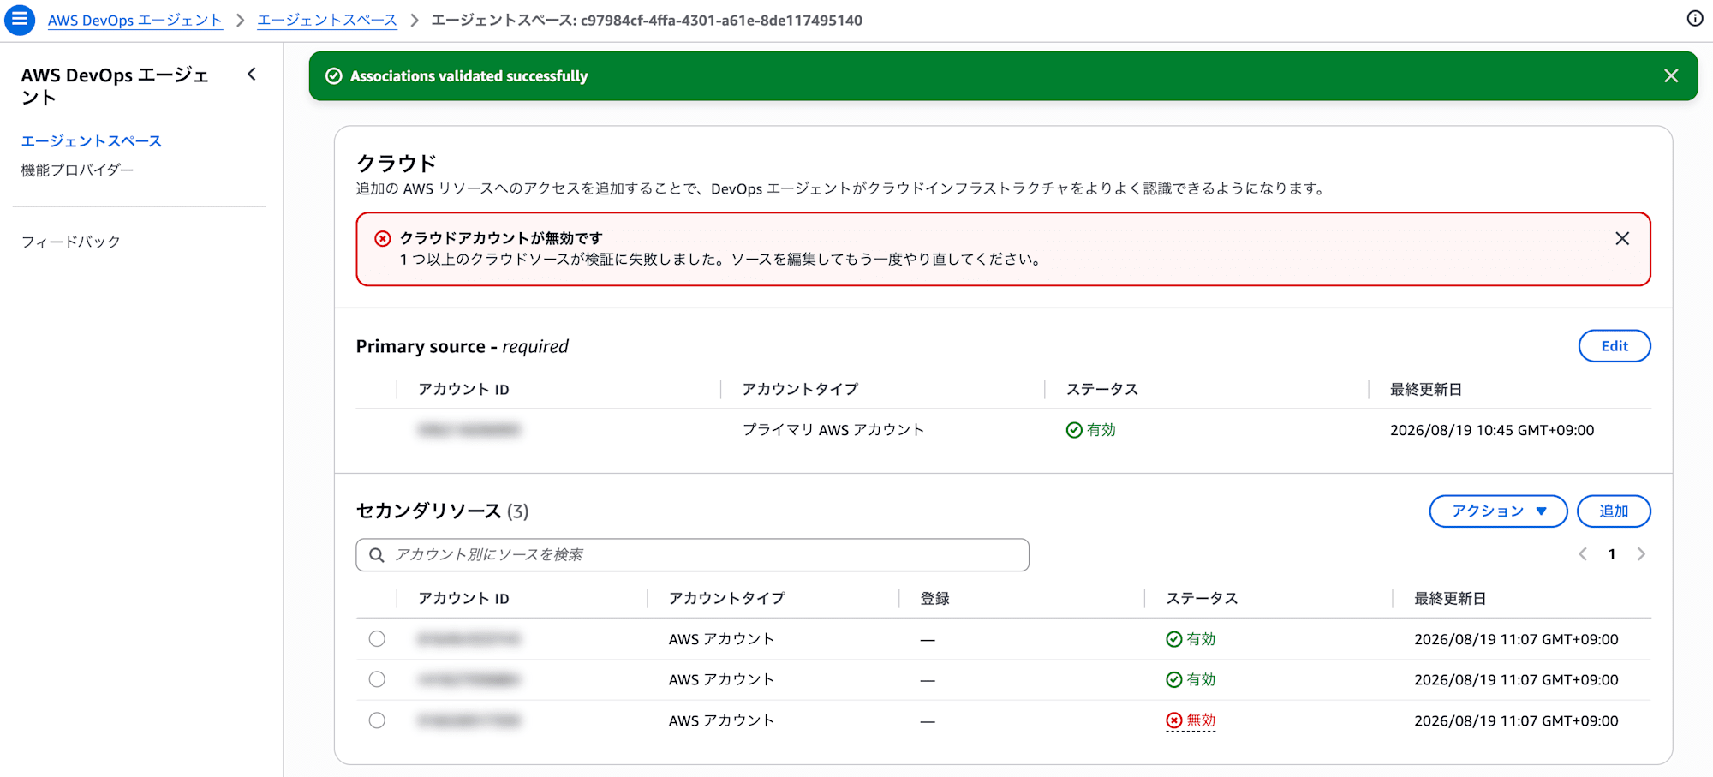Click the 追加 button
1713x777 pixels.
coord(1614,511)
